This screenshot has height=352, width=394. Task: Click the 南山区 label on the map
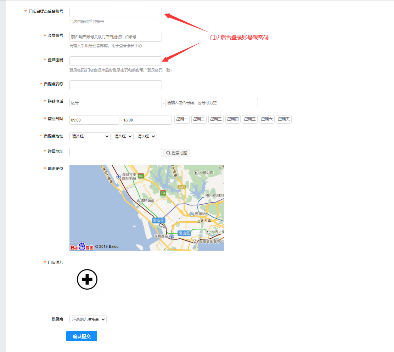[184, 233]
